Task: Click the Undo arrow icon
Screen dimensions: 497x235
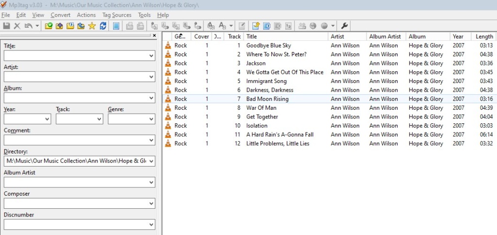Action: tap(28, 26)
